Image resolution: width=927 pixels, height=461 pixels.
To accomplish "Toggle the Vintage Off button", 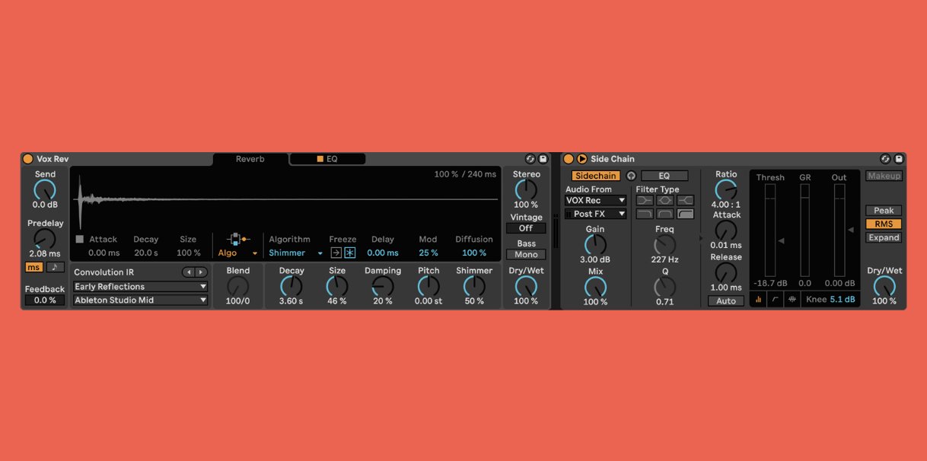I will (x=526, y=228).
